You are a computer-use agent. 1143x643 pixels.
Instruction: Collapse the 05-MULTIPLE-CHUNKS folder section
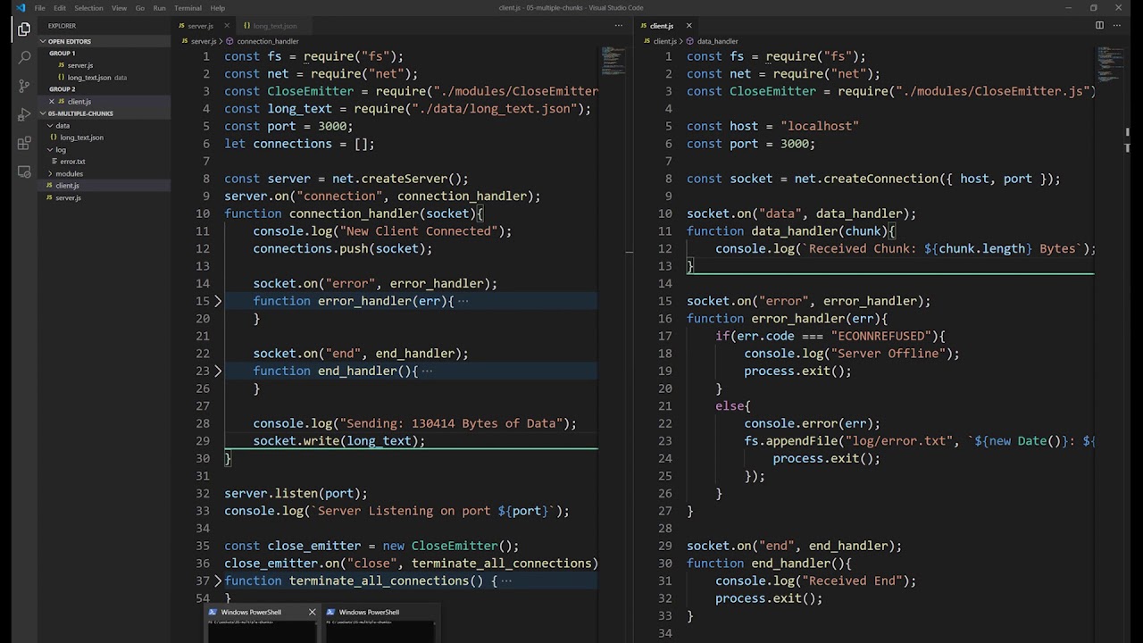tap(42, 113)
